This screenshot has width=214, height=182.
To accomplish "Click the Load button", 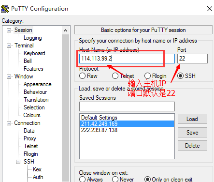I will pos(192,119).
